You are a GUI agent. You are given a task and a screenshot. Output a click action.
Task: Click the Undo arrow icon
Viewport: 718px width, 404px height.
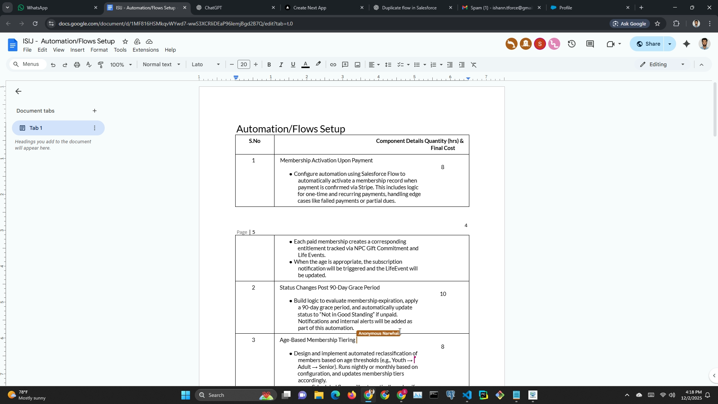53,65
